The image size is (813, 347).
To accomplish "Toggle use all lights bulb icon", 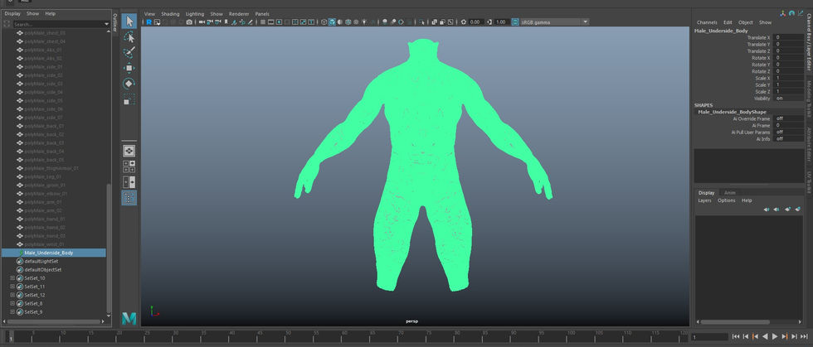I will point(363,22).
